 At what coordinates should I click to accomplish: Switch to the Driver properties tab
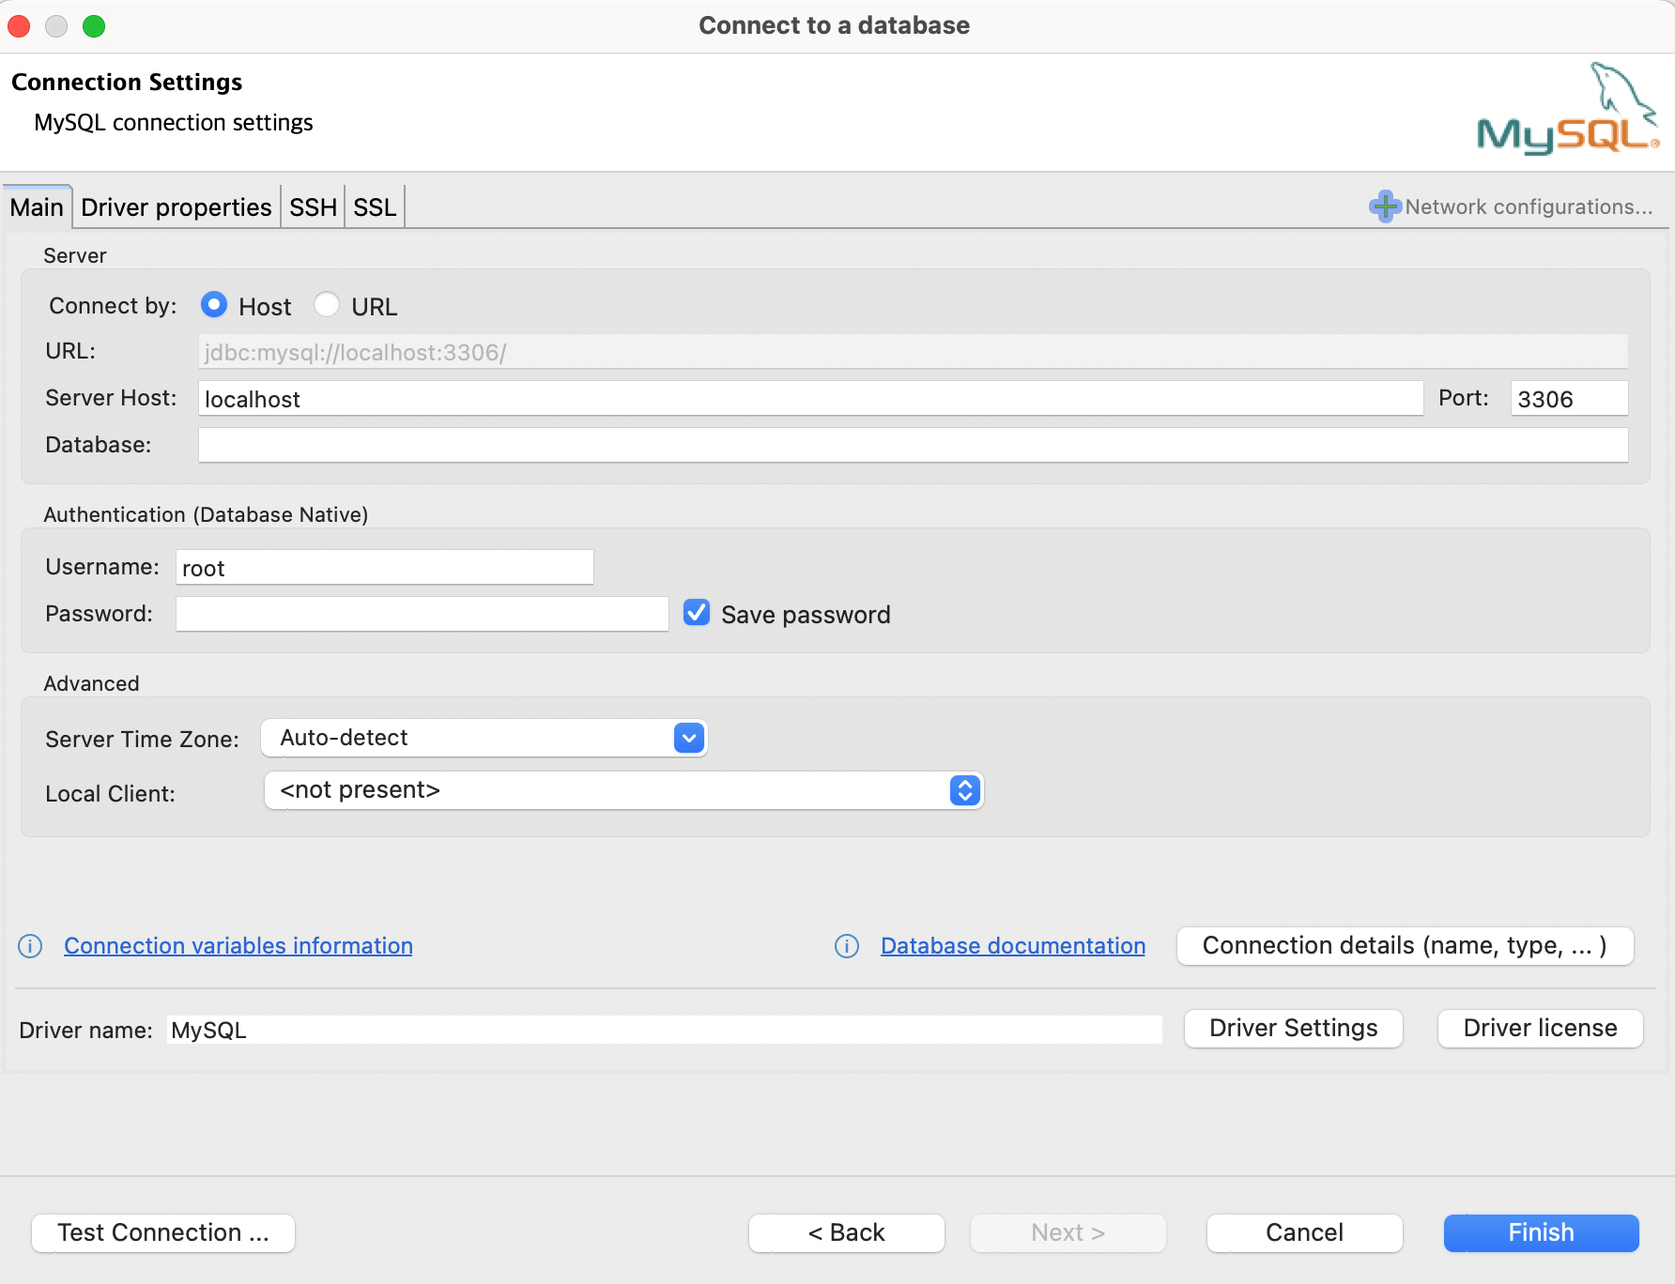(177, 206)
